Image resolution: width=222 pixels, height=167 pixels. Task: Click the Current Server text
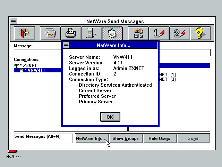point(95,90)
